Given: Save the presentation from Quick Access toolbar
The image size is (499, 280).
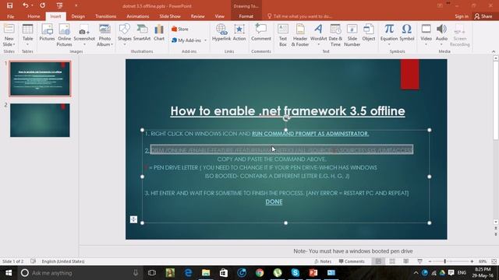Looking at the screenshot, I should 10,5.
